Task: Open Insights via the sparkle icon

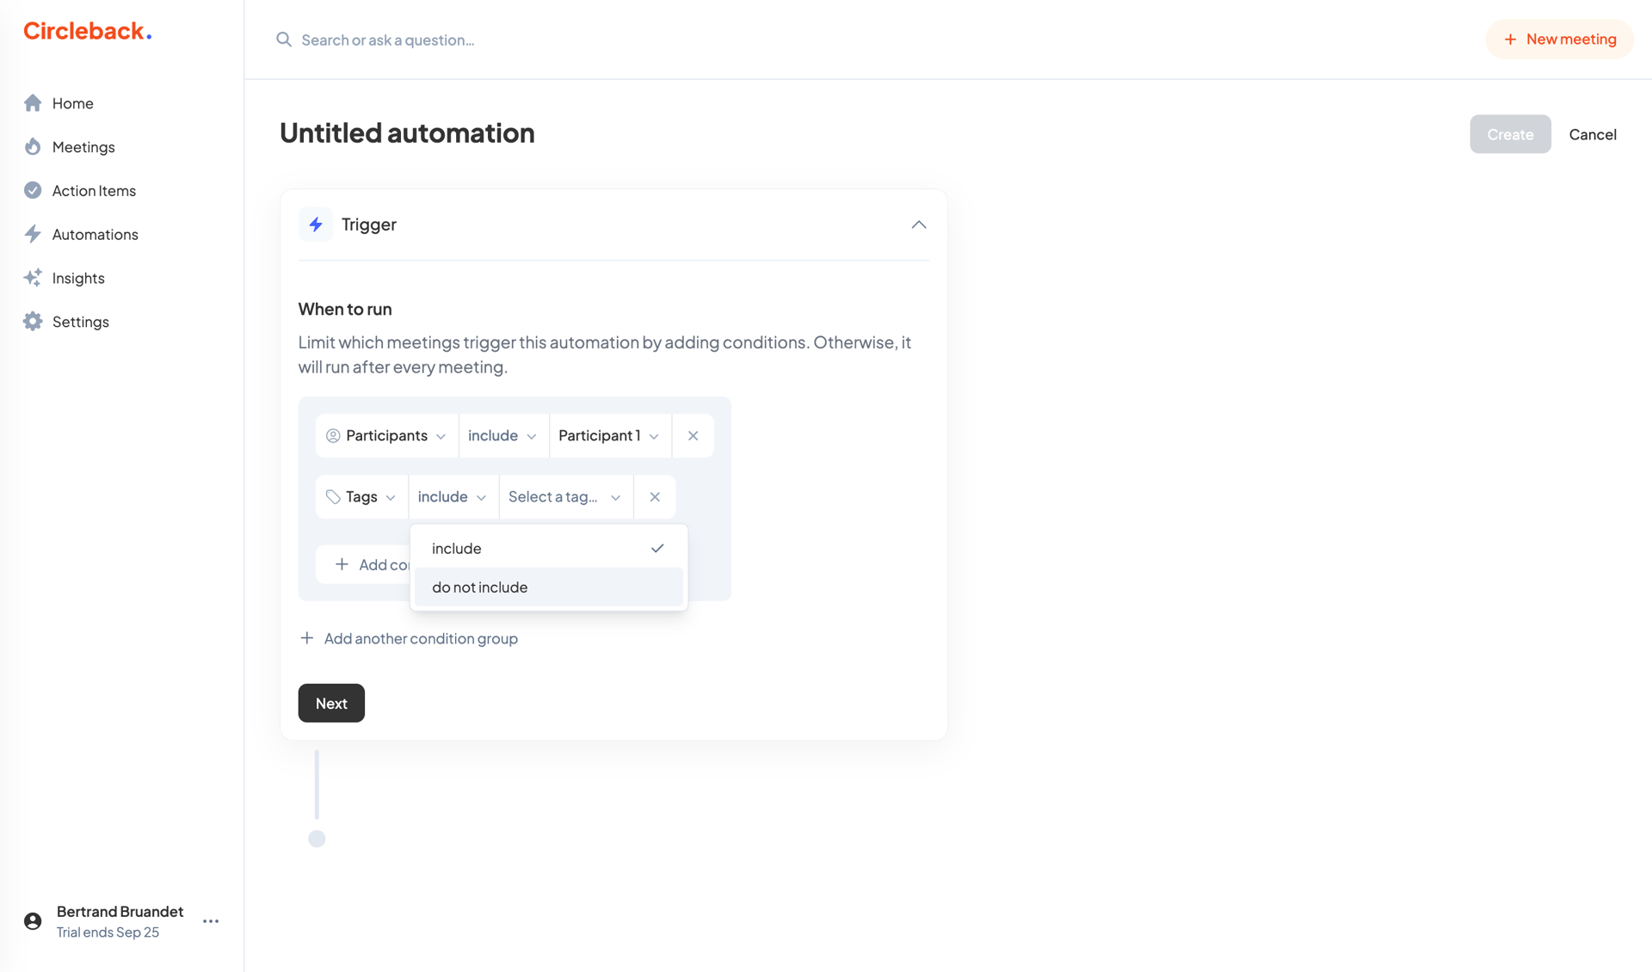Action: click(32, 277)
